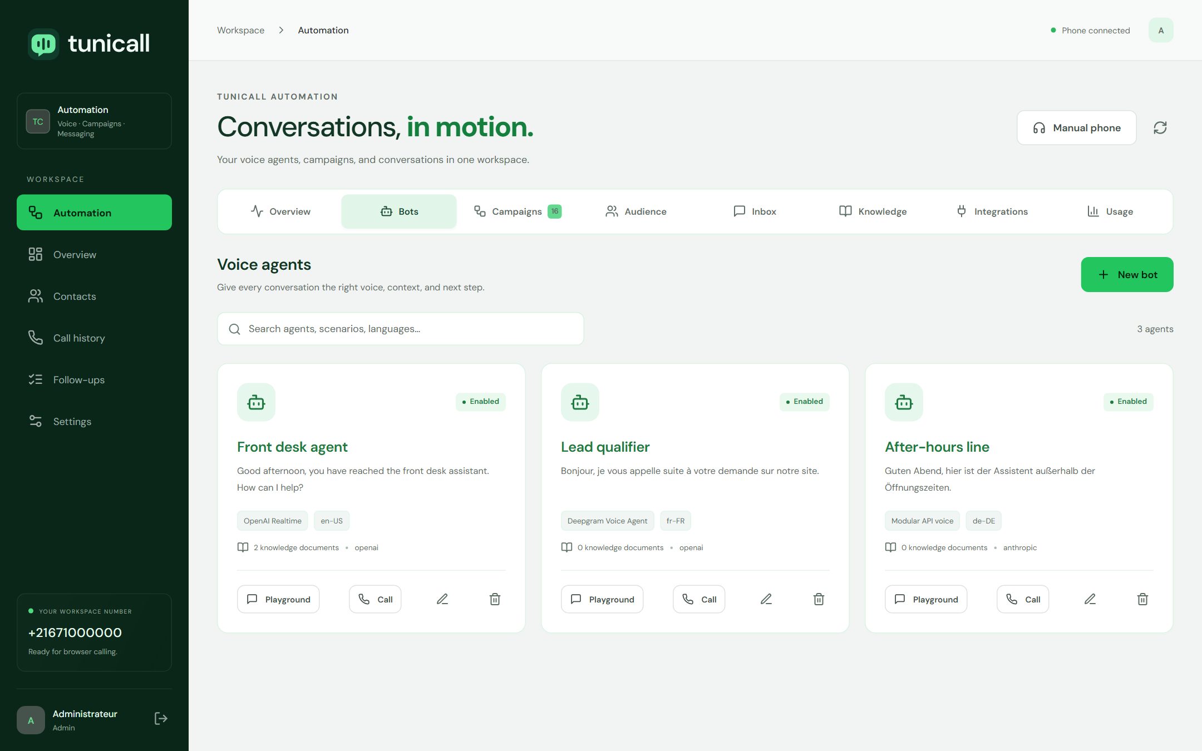Click the Front desk agent title
This screenshot has height=751, width=1202.
click(x=292, y=447)
